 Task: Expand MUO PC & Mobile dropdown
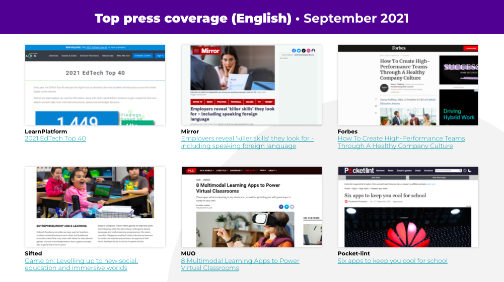coord(207,171)
